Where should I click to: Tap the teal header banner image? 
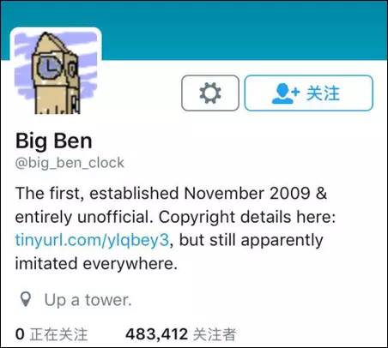point(243,30)
